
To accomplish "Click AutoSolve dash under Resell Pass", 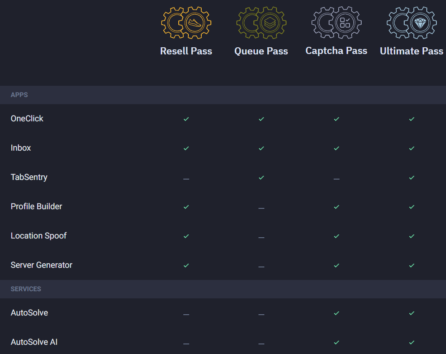I will (186, 315).
